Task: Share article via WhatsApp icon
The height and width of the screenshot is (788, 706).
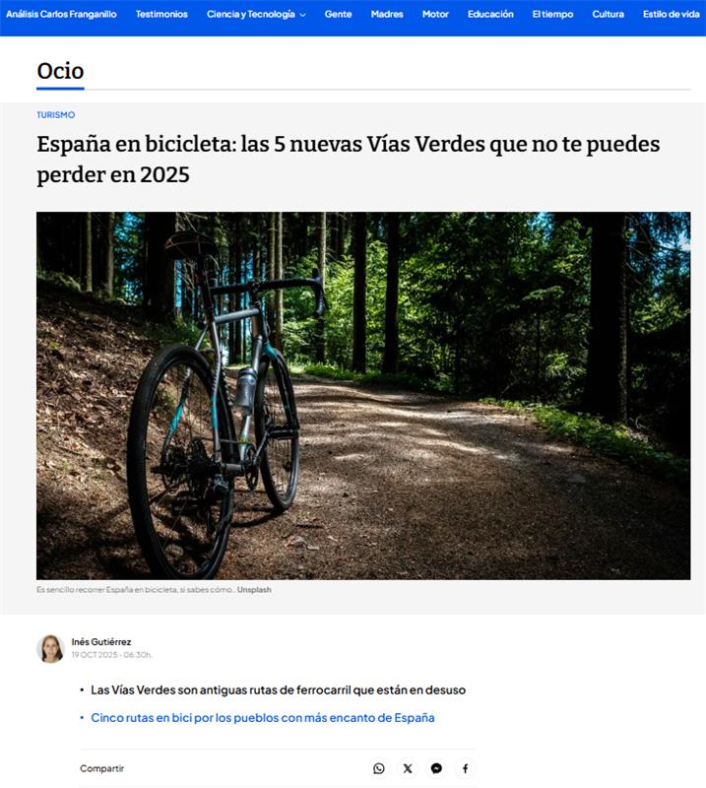Action: click(x=379, y=768)
